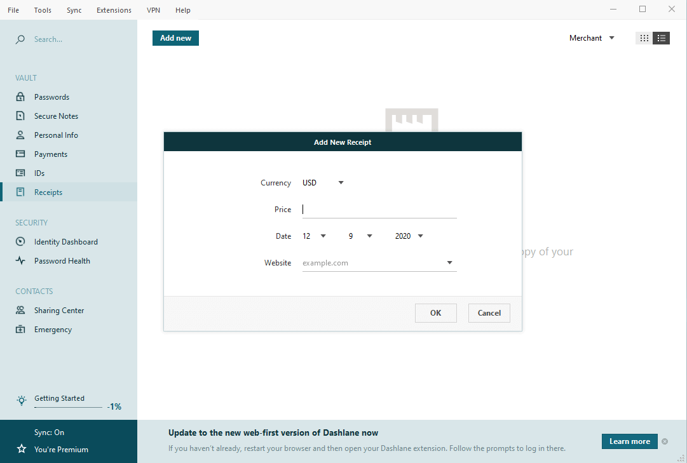This screenshot has height=463, width=687.
Task: Click the Premium star icon
Action: click(x=21, y=448)
